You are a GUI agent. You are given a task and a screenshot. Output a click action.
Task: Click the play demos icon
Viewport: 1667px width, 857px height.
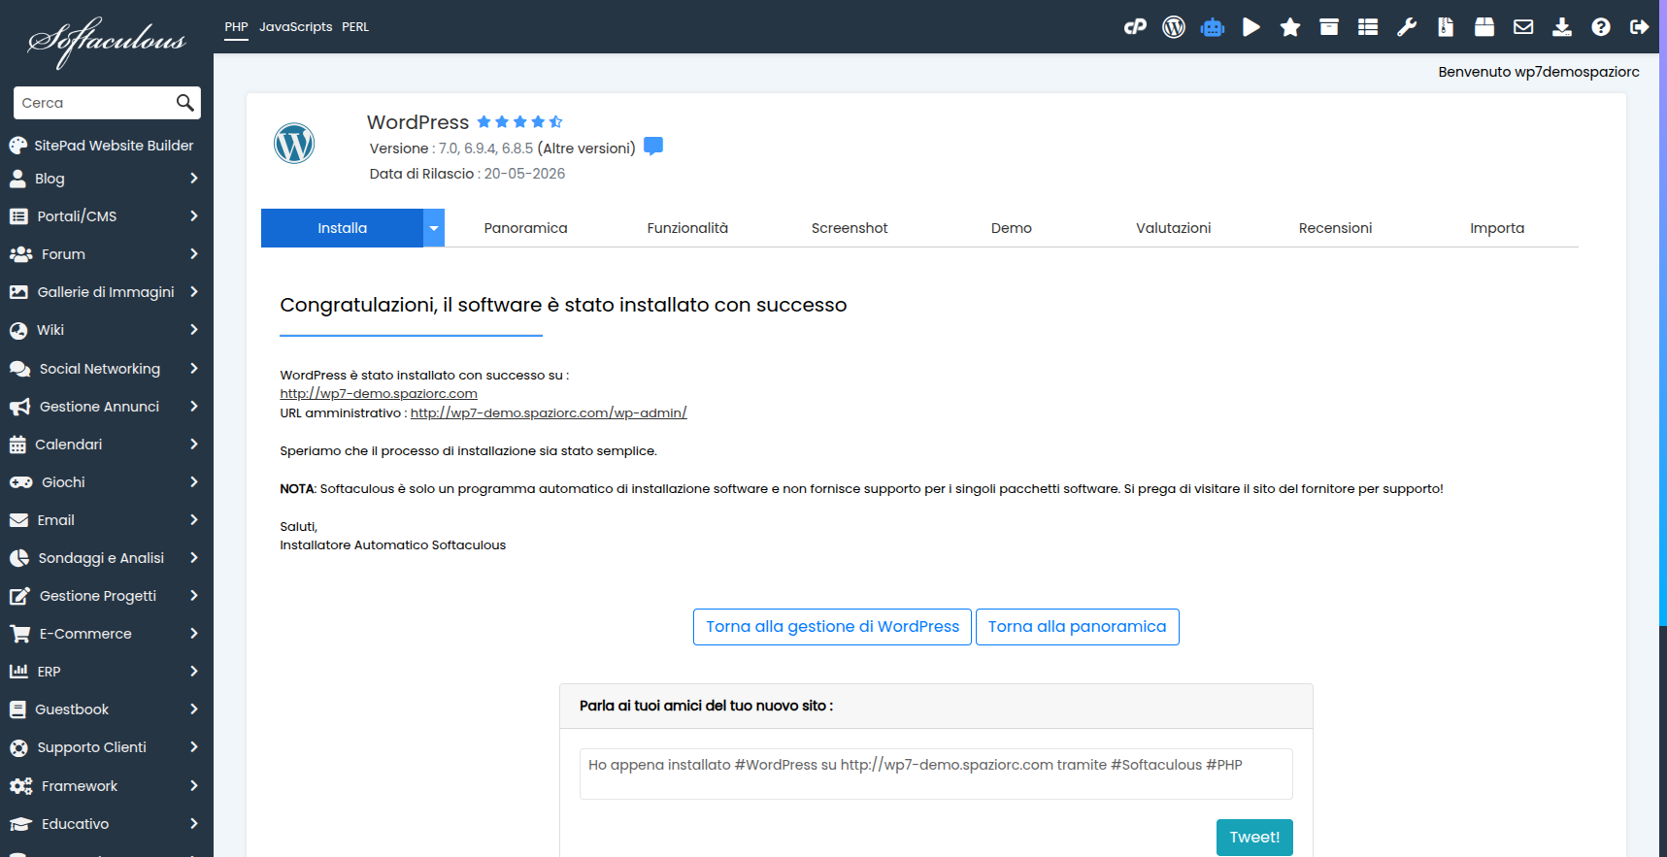point(1251,27)
